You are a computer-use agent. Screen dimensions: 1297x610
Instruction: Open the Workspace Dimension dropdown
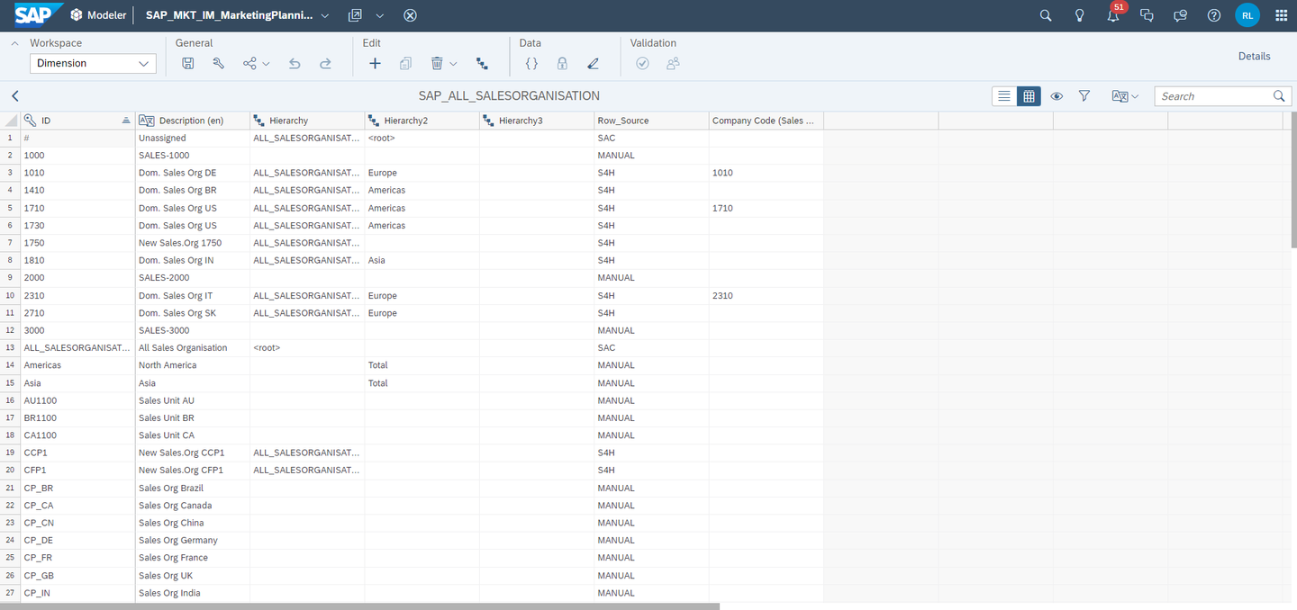tap(93, 63)
